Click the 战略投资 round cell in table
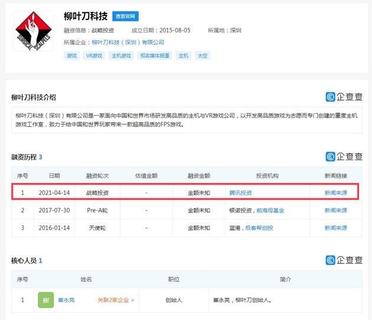Viewport: 372px width, 320px height. click(x=97, y=193)
